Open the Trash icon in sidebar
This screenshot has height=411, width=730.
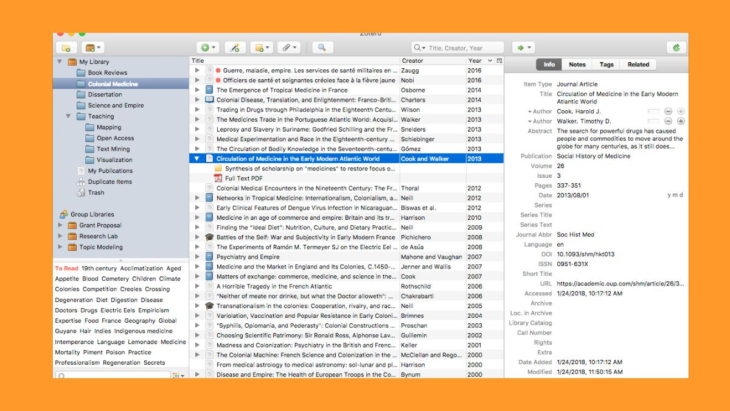click(x=81, y=192)
